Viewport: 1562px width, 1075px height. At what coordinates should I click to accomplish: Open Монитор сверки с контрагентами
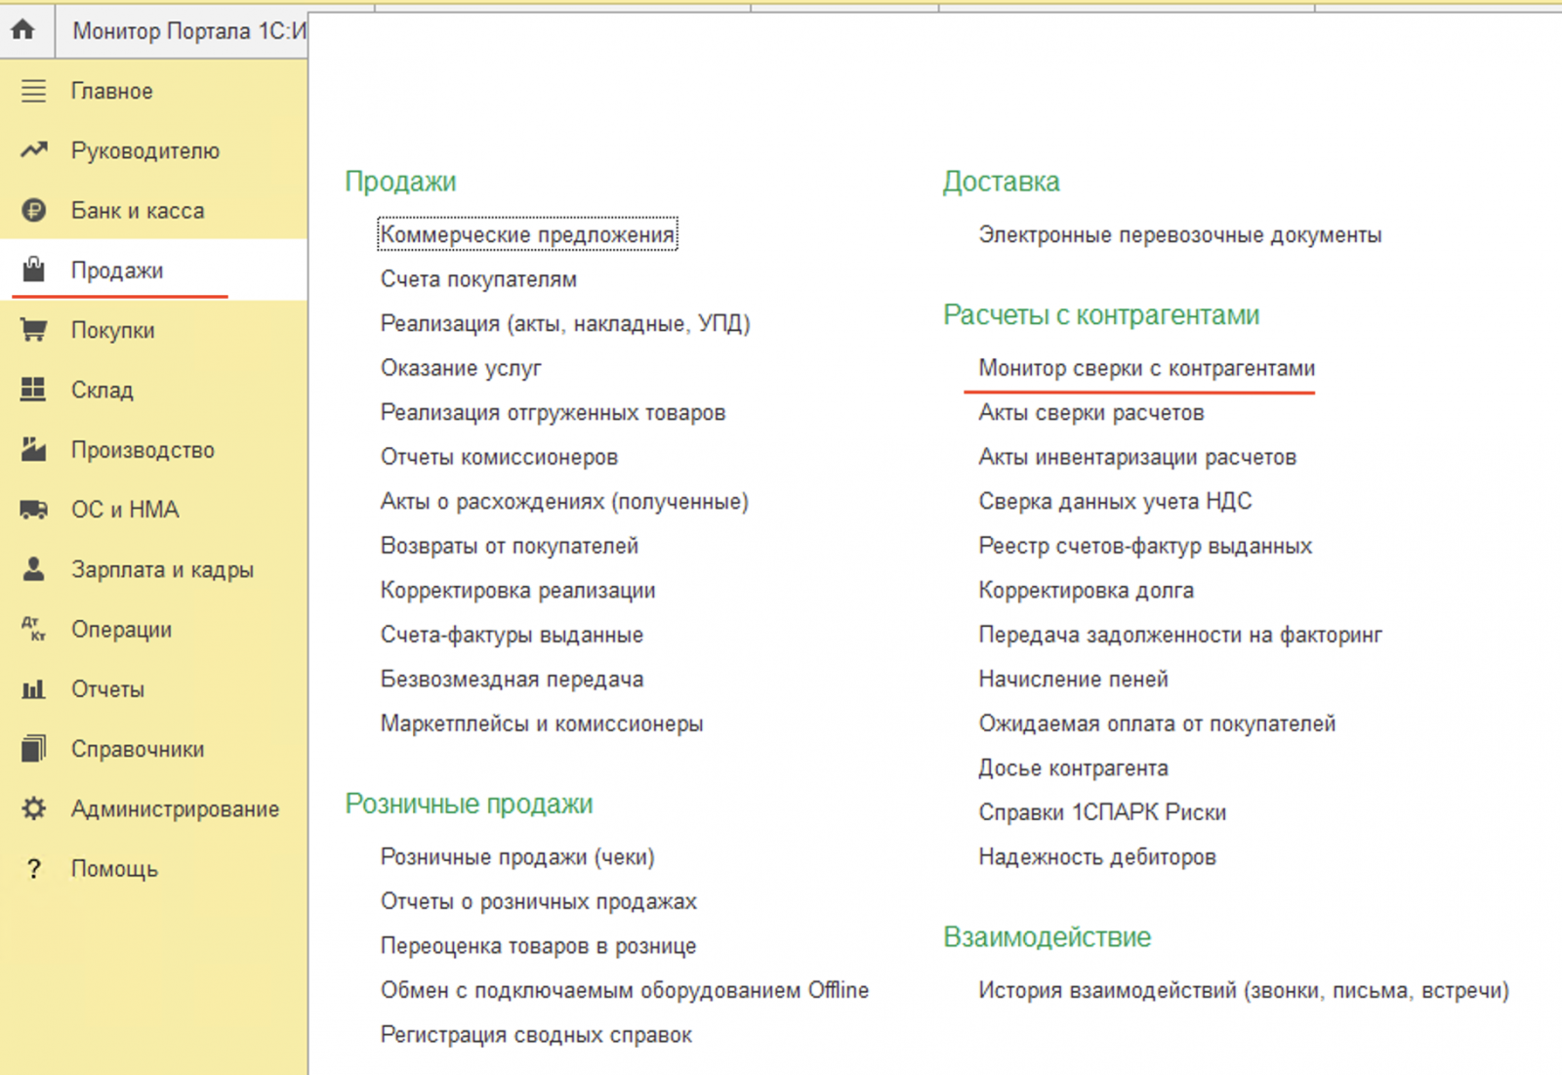(1147, 368)
